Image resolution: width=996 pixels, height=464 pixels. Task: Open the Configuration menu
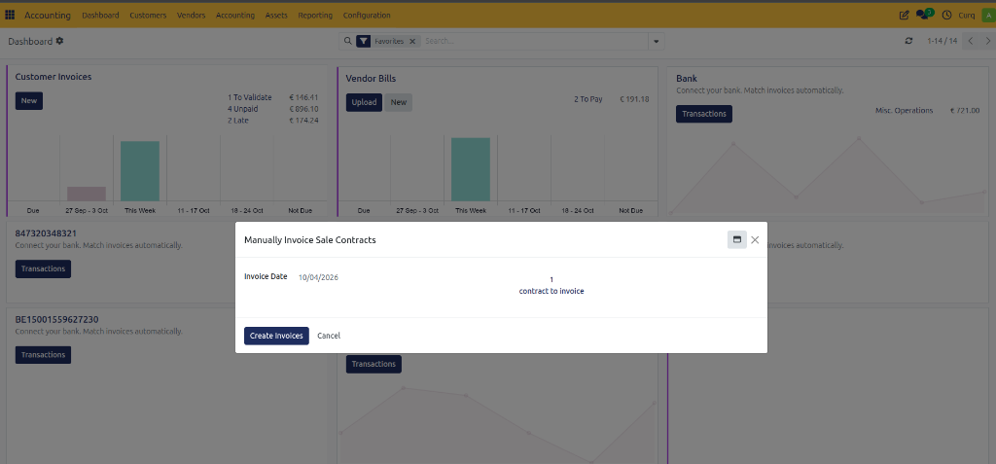(367, 16)
